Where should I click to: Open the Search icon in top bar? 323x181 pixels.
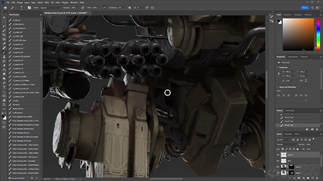(312, 8)
